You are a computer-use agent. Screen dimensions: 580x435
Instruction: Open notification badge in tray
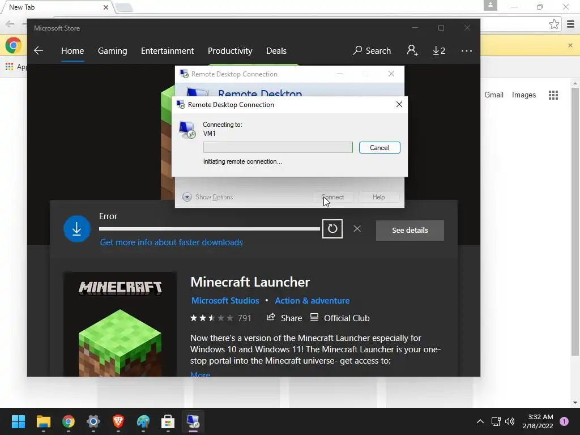pos(564,421)
